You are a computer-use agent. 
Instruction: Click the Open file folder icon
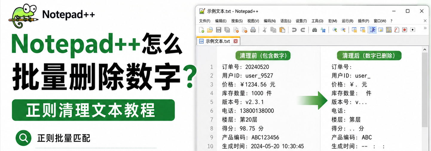(x=210, y=30)
